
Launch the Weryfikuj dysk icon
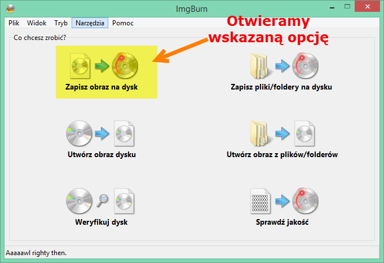pyautogui.click(x=100, y=201)
